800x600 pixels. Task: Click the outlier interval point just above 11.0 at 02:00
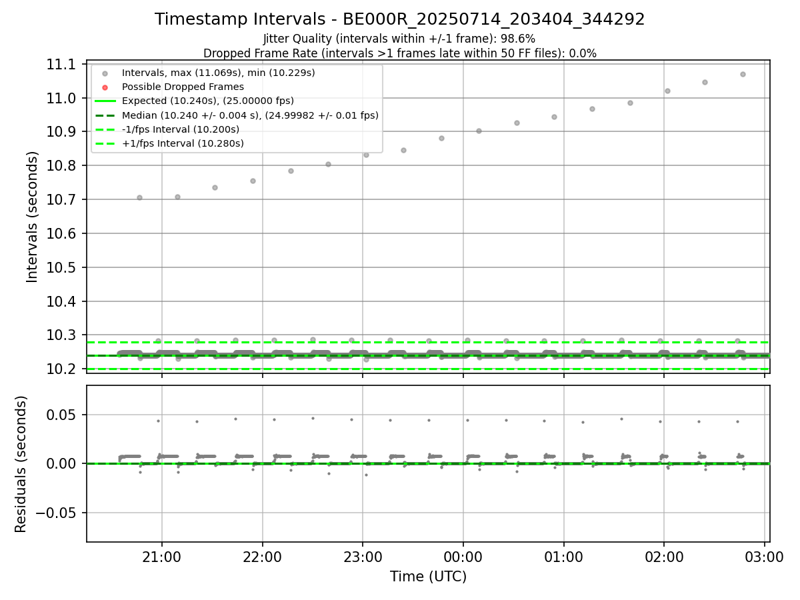pyautogui.click(x=667, y=91)
